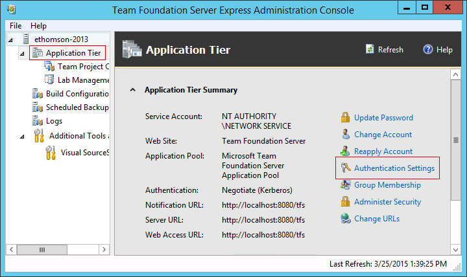Click the tree pane left scroll arrow

pos(11,249)
